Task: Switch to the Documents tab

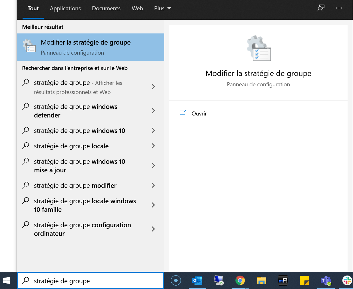Action: [x=106, y=8]
